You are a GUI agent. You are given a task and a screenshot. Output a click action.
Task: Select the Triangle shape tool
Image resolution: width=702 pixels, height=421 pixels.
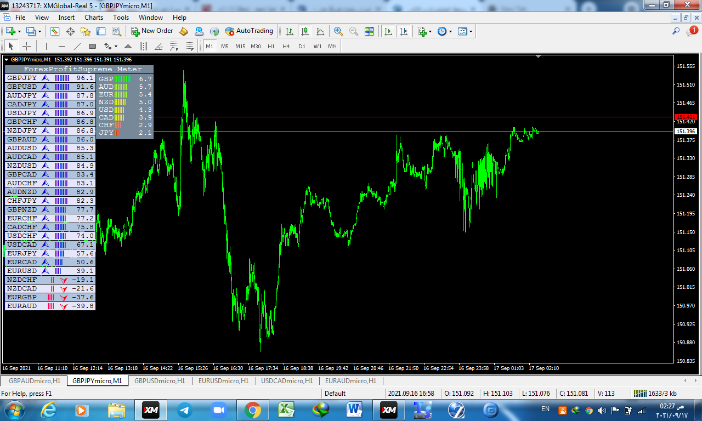pyautogui.click(x=128, y=46)
